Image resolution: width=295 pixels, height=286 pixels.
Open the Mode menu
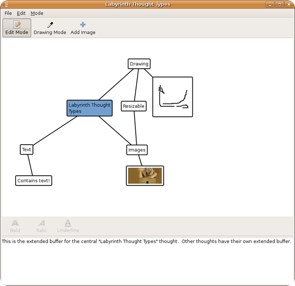pyautogui.click(x=37, y=13)
